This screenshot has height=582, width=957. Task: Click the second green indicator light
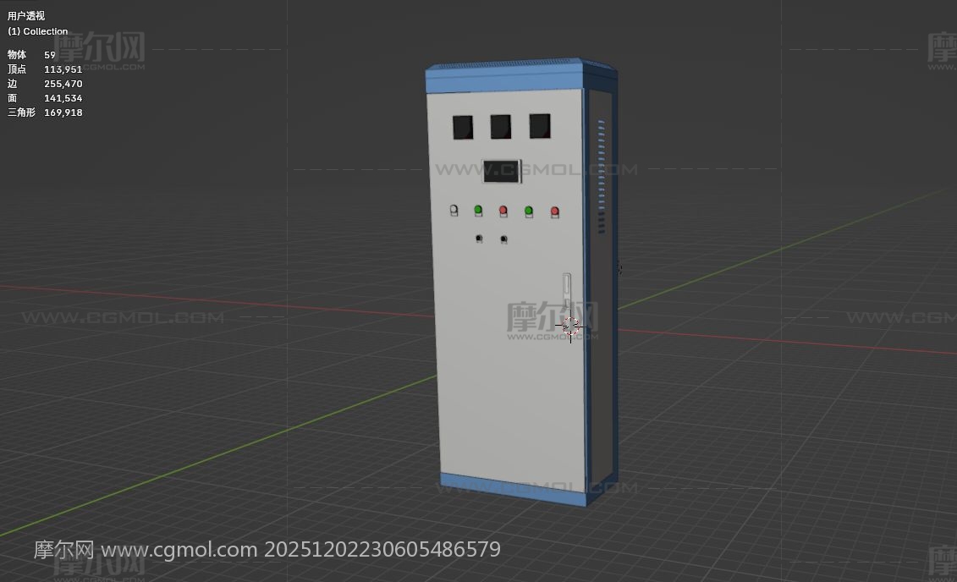point(529,211)
